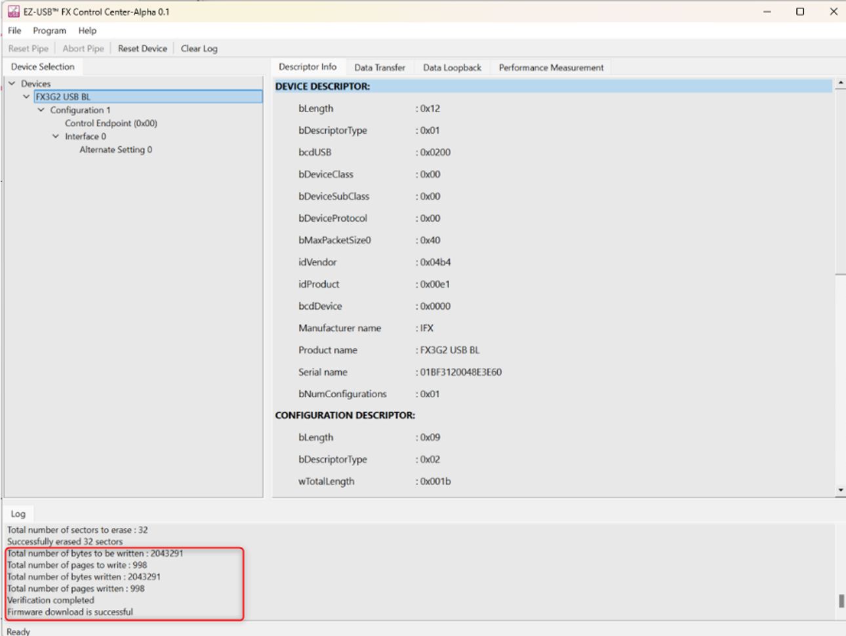Close the EZ-USB FX Control Center window
The width and height of the screenshot is (846, 636).
click(834, 12)
